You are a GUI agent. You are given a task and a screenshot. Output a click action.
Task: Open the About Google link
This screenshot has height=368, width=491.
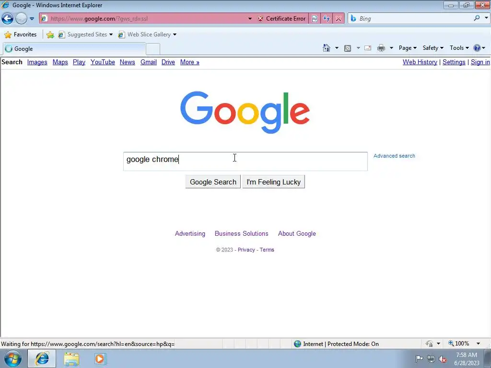[297, 233]
